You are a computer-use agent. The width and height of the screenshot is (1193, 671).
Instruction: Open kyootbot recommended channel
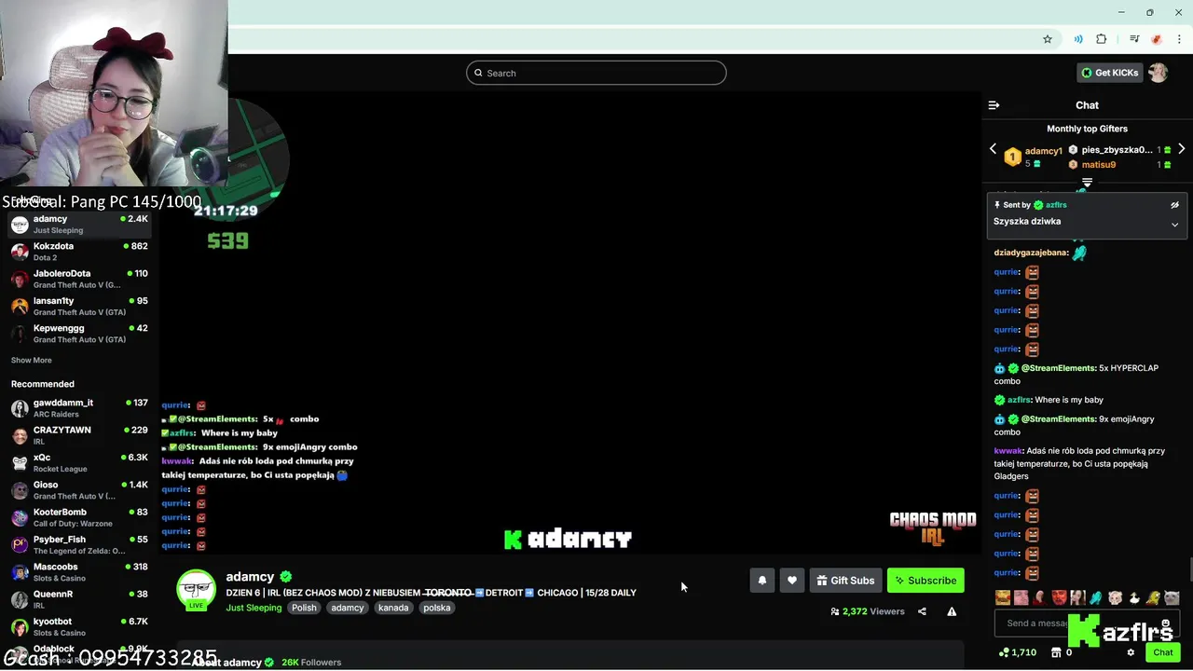coord(79,626)
